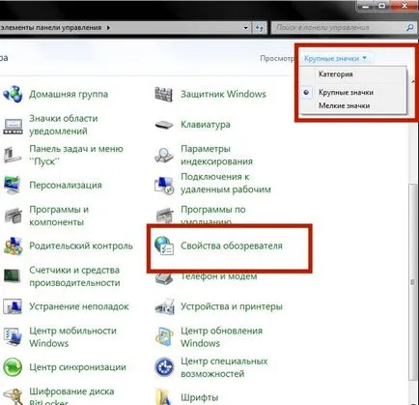
Task: Click the scrollbar up arrow
Action: [413, 82]
